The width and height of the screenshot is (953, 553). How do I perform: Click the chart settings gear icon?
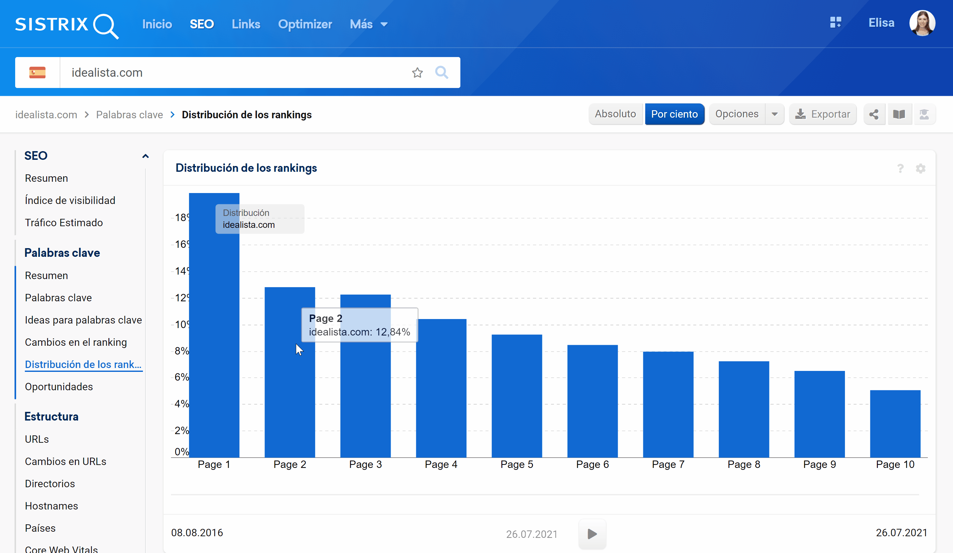point(920,169)
